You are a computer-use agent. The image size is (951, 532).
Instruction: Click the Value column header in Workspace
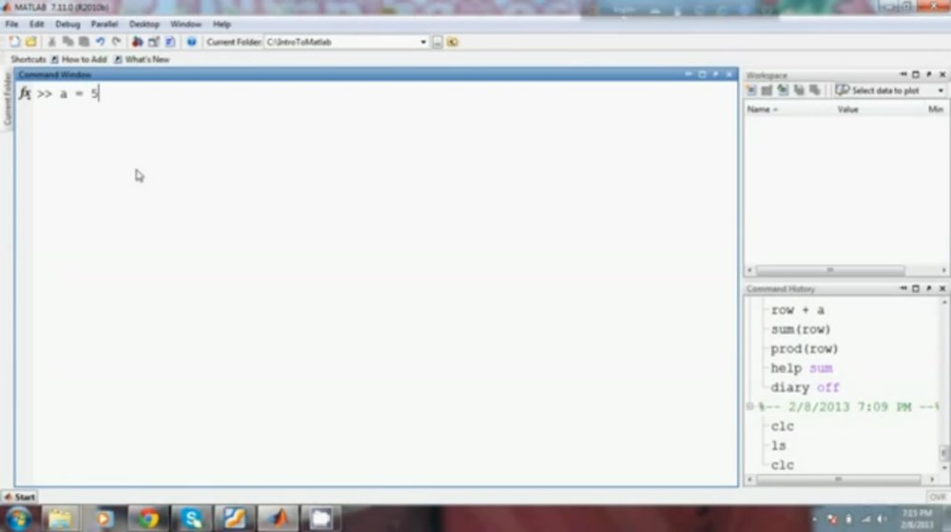point(848,109)
